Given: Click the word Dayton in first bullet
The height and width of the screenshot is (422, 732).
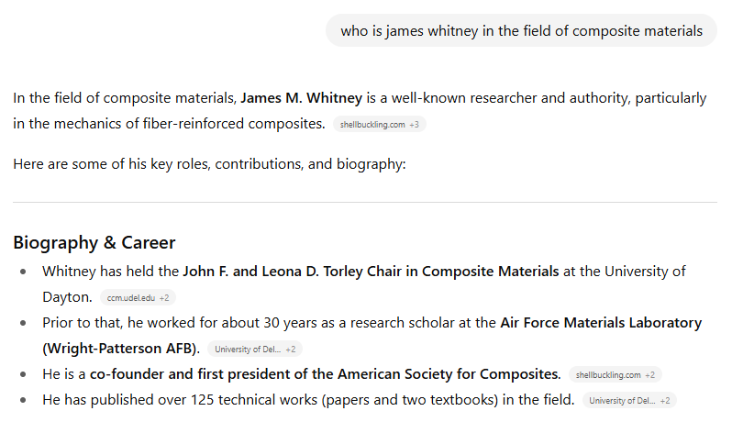Looking at the screenshot, I should (x=66, y=297).
